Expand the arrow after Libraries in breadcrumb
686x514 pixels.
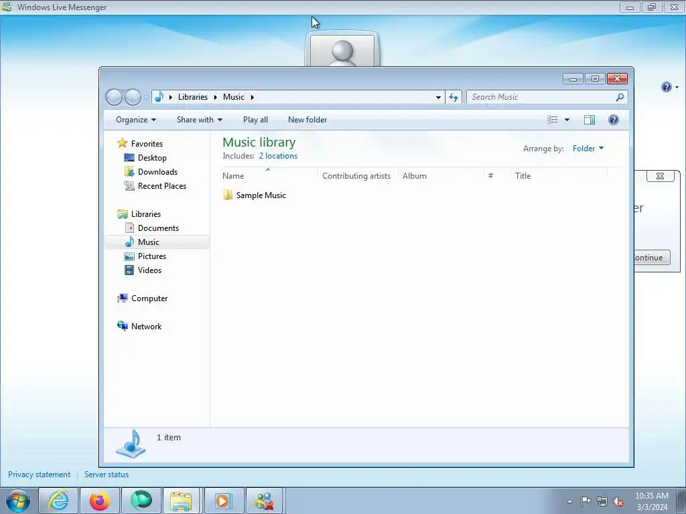[x=215, y=97]
